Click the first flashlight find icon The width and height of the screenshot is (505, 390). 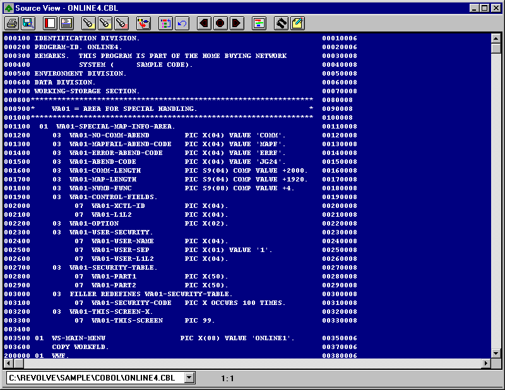click(x=88, y=23)
